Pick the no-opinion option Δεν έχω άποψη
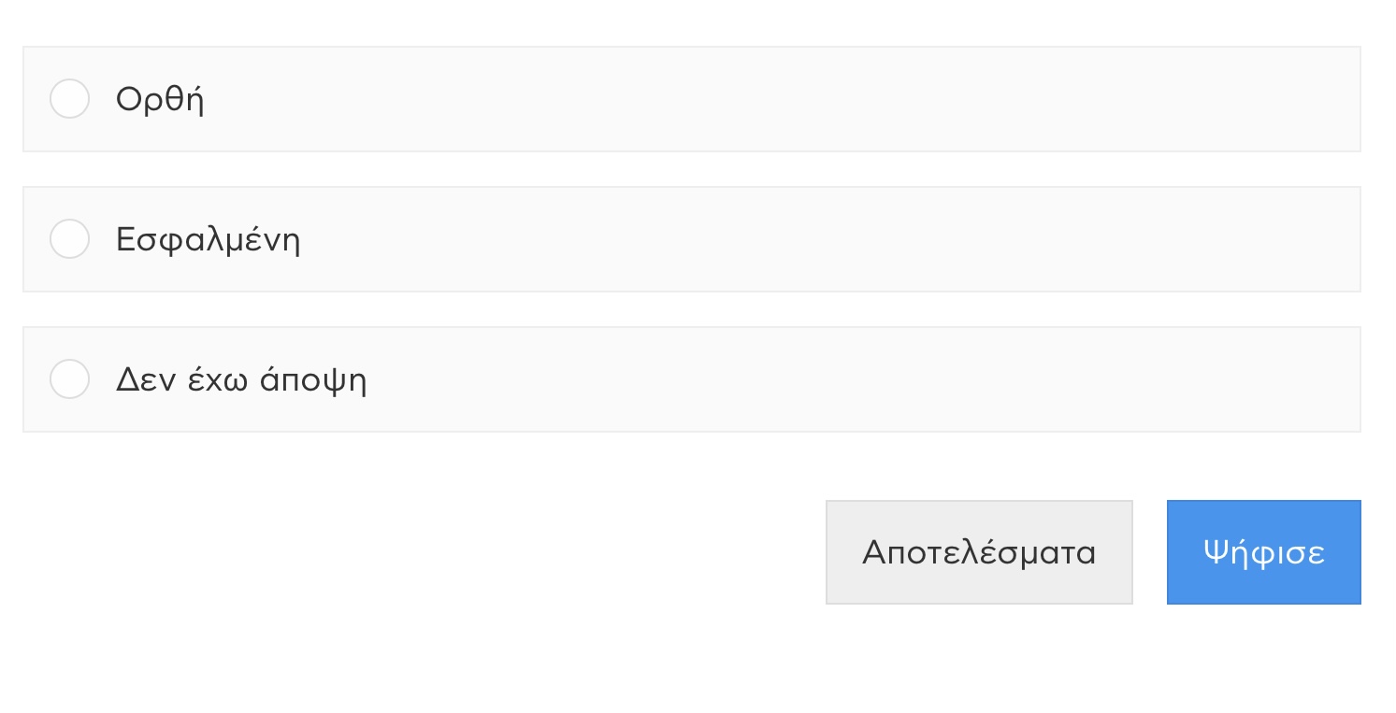This screenshot has height=713, width=1396. [x=69, y=379]
